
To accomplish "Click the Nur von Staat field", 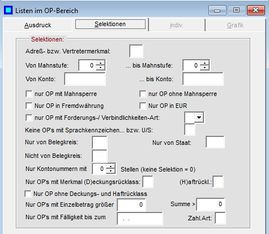I will coord(215,142).
